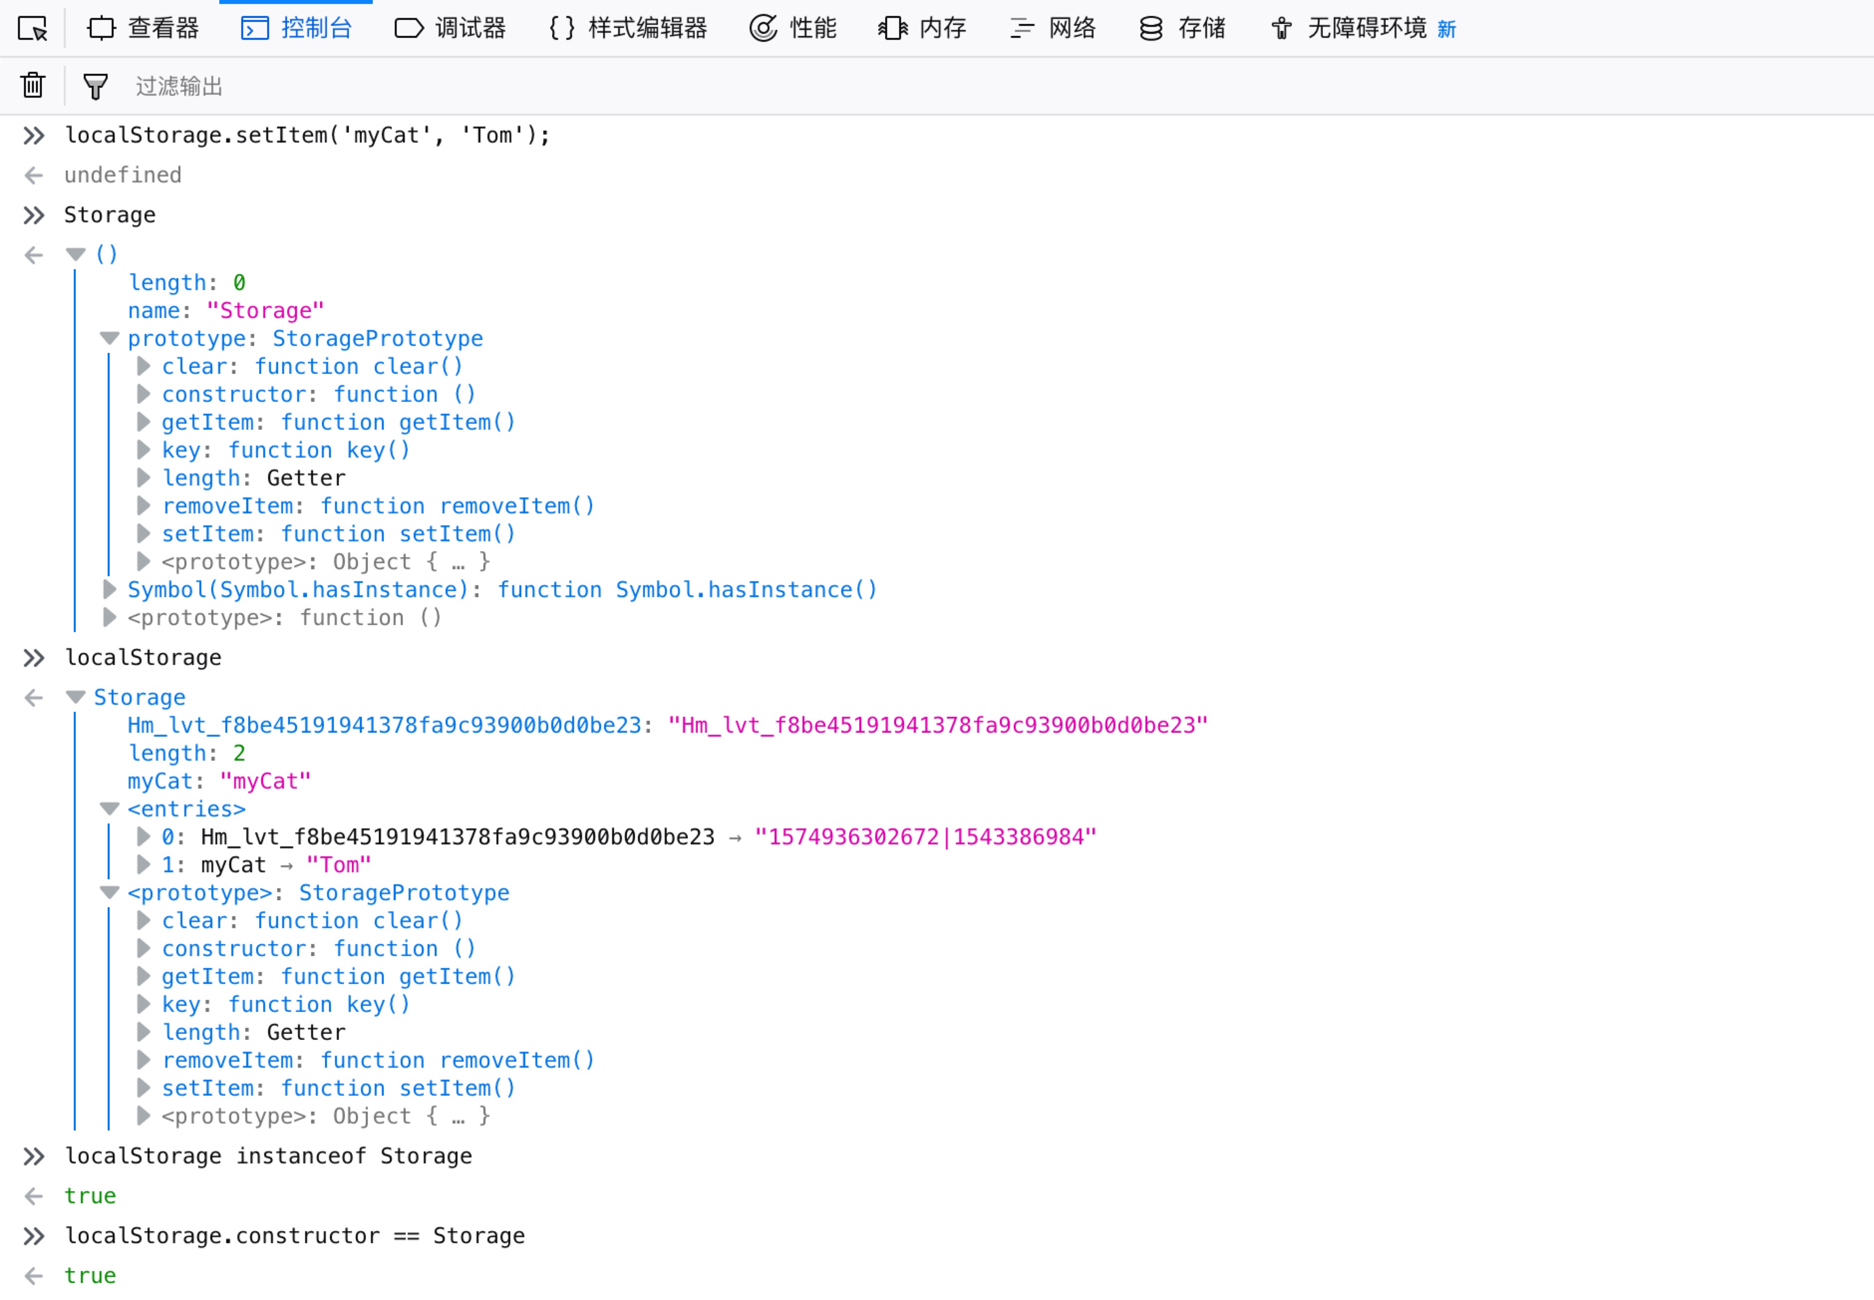The image size is (1874, 1300).
Task: Switch to the Debugger (调试器) tab
Action: tap(451, 28)
